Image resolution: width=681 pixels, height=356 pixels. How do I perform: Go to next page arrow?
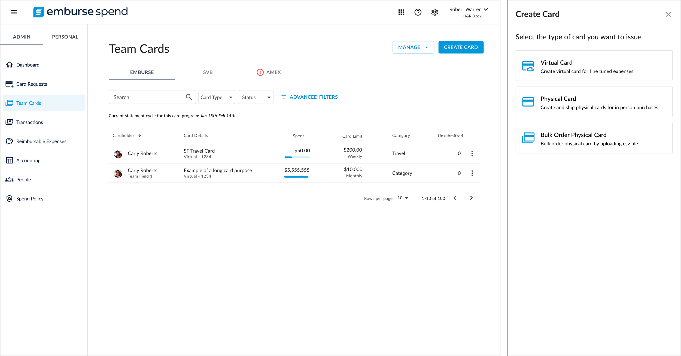click(x=471, y=198)
